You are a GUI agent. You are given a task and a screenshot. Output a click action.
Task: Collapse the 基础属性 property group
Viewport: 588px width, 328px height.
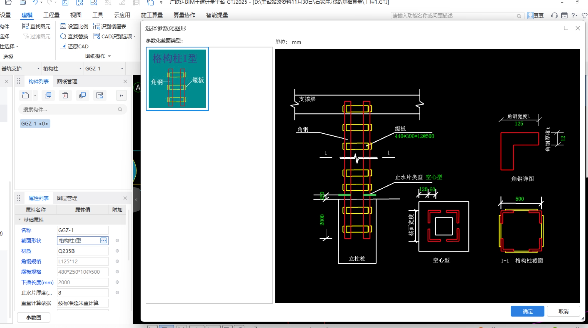(20, 220)
